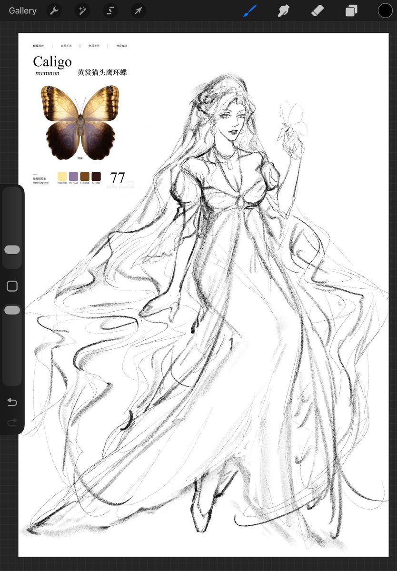Viewport: 397px width, 571px height.
Task: Open the Layers panel
Action: pos(352,10)
